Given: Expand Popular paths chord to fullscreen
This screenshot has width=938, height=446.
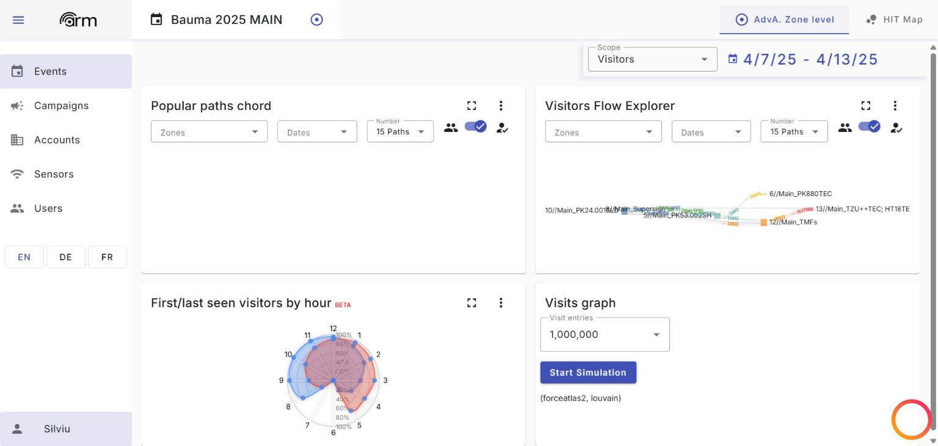Looking at the screenshot, I should tap(471, 106).
